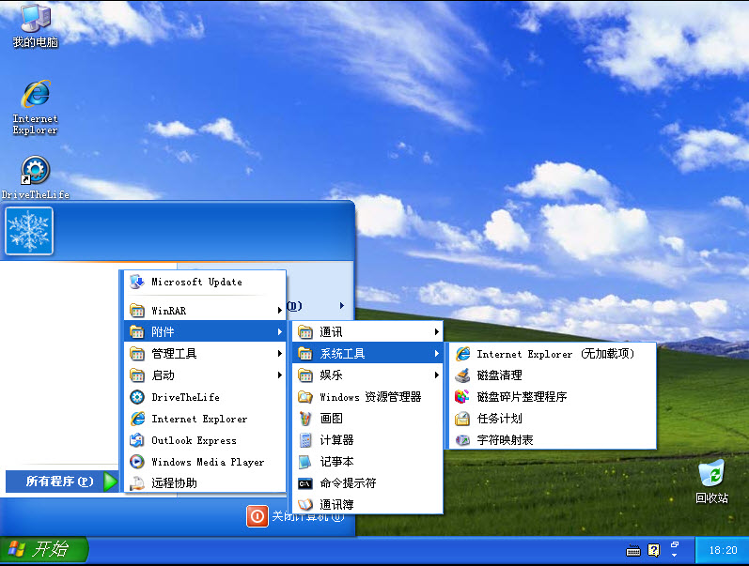
Task: Click the 画图 paint icon
Action: (x=305, y=419)
